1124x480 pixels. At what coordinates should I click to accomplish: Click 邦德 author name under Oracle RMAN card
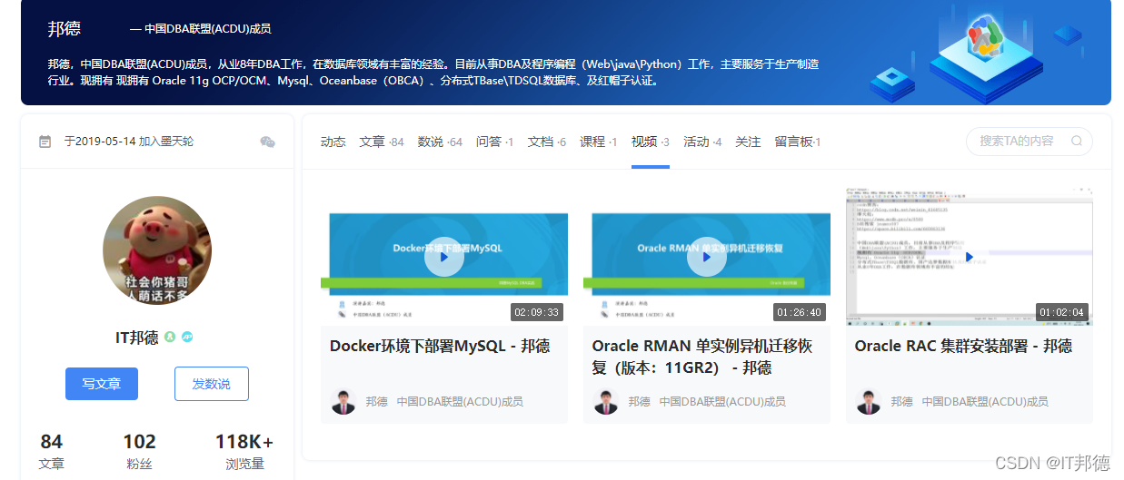coord(639,401)
